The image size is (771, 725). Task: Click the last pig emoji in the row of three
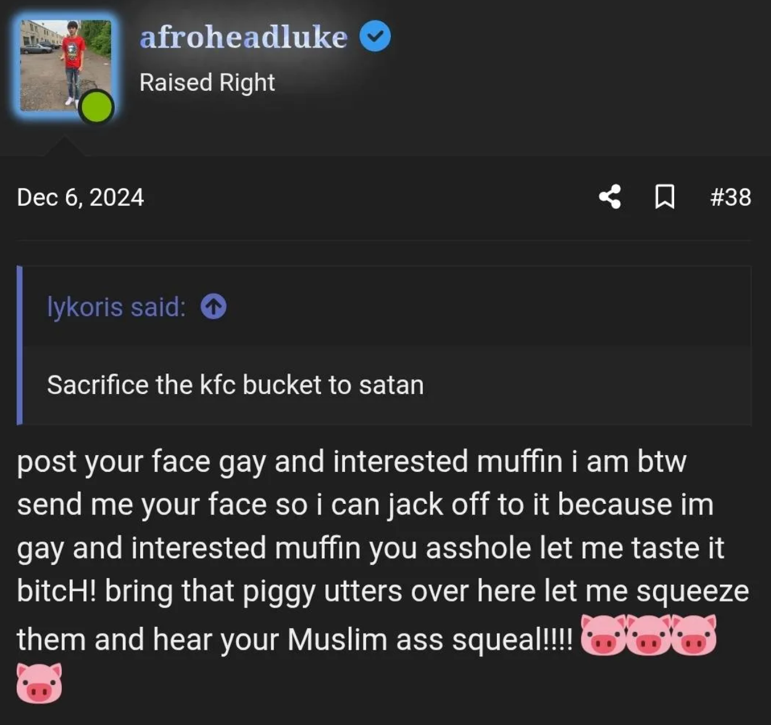tap(694, 635)
